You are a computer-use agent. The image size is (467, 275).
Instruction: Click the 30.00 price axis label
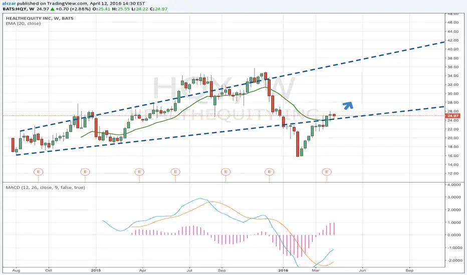pos(452,93)
